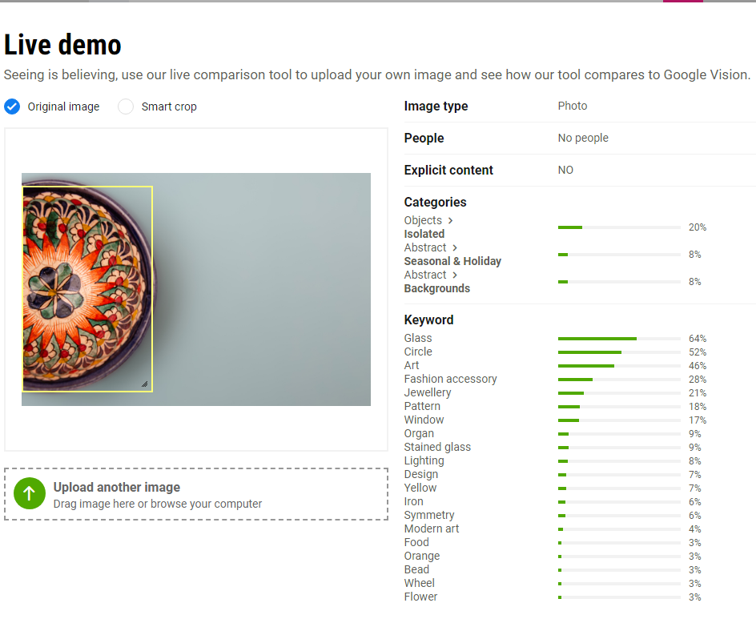Select the Original image radio option

click(12, 107)
